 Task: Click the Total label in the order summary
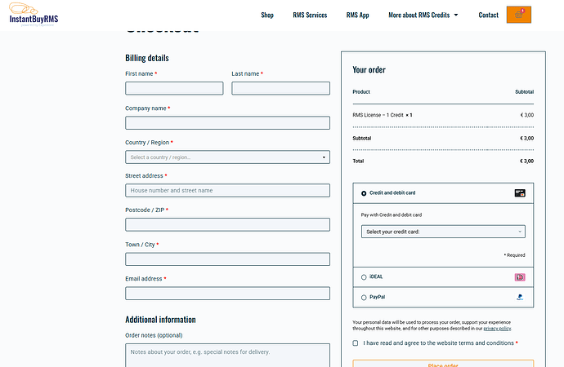point(358,161)
